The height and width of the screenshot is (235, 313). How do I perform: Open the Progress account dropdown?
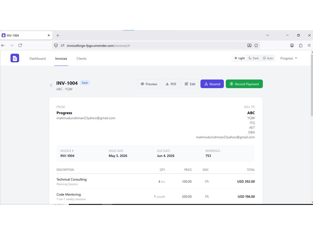tap(289, 58)
